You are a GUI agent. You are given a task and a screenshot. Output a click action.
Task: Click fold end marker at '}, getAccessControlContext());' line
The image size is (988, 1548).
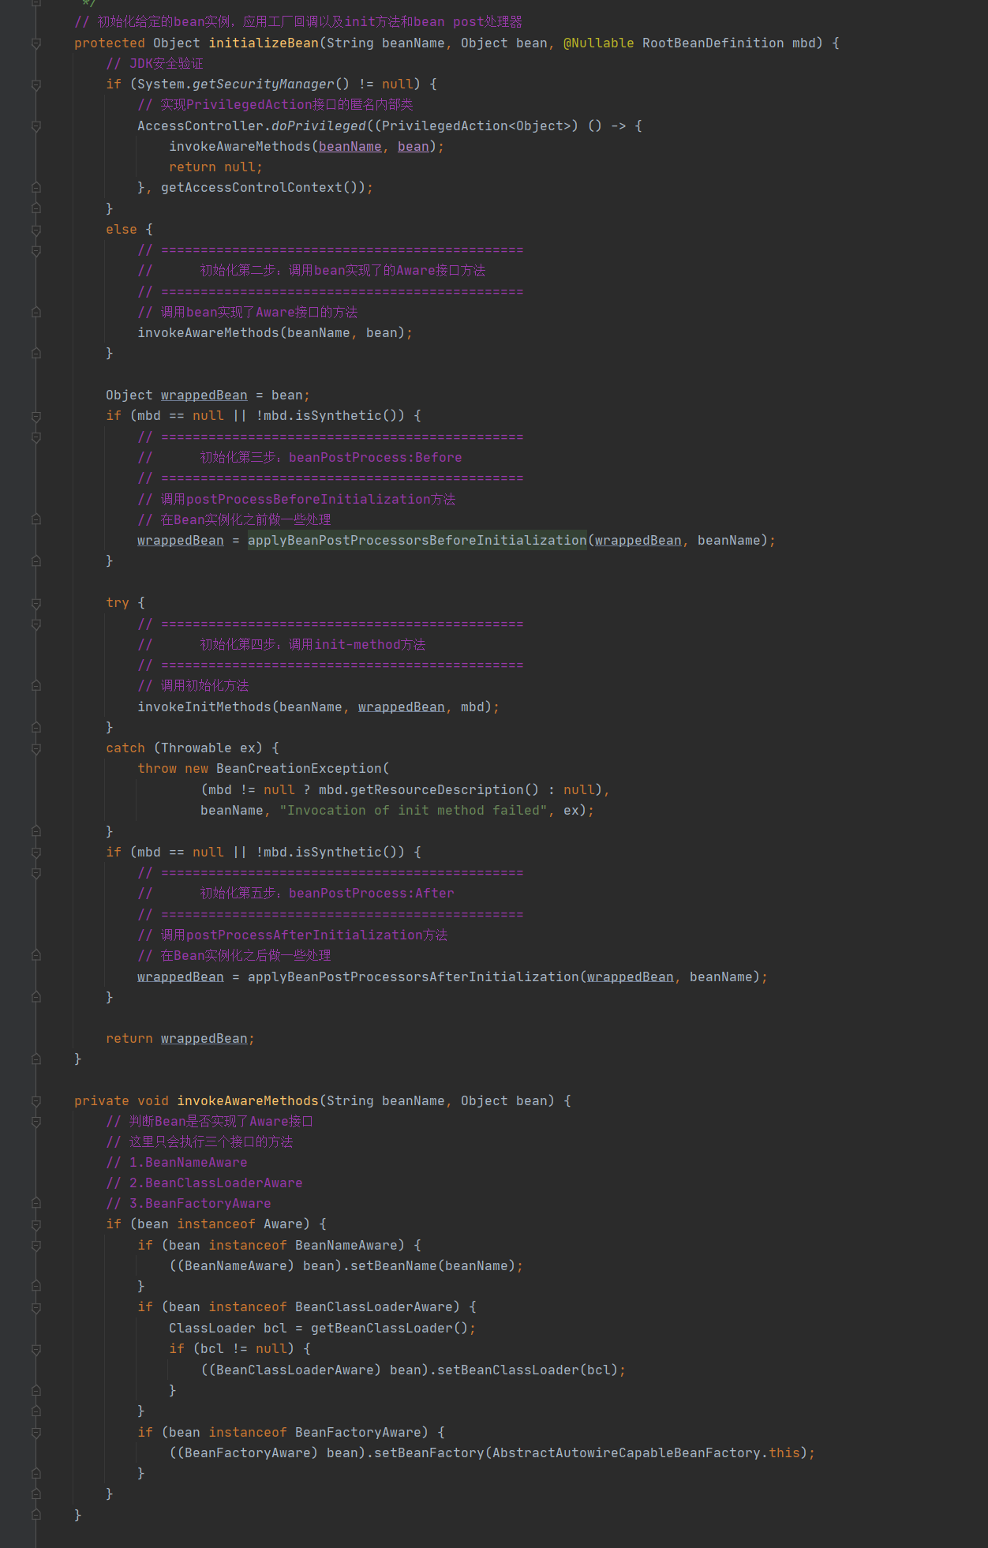coord(36,188)
